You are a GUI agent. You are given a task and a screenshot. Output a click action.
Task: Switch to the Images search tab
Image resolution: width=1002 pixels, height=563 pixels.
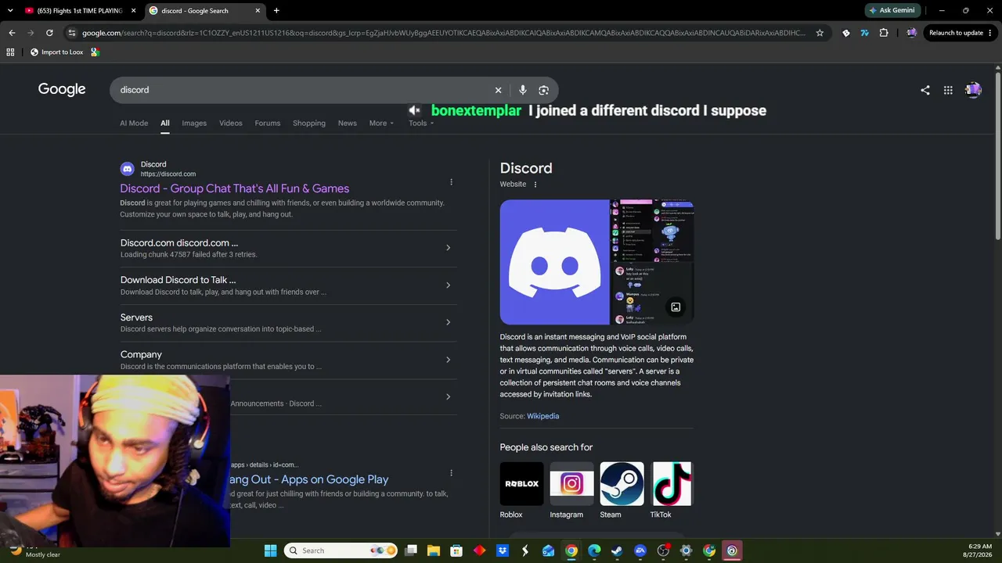tap(194, 124)
